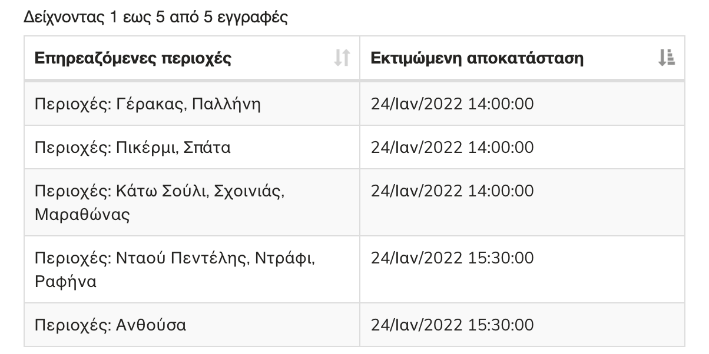
Task: Click the word Σπάτα in second row
Action: (x=207, y=147)
